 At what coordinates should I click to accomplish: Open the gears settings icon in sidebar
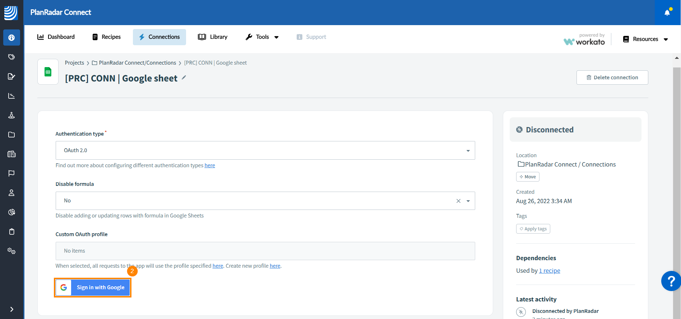(11, 251)
